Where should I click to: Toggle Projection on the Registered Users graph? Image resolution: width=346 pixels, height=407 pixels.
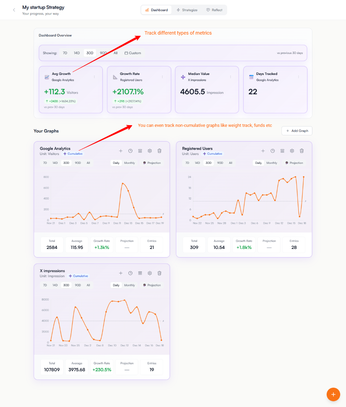294,163
